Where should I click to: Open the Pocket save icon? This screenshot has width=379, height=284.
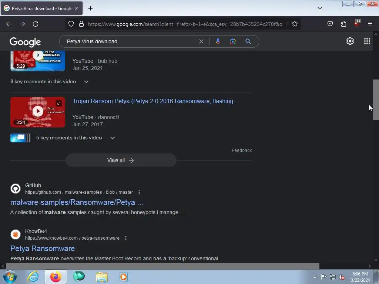pyautogui.click(x=330, y=24)
